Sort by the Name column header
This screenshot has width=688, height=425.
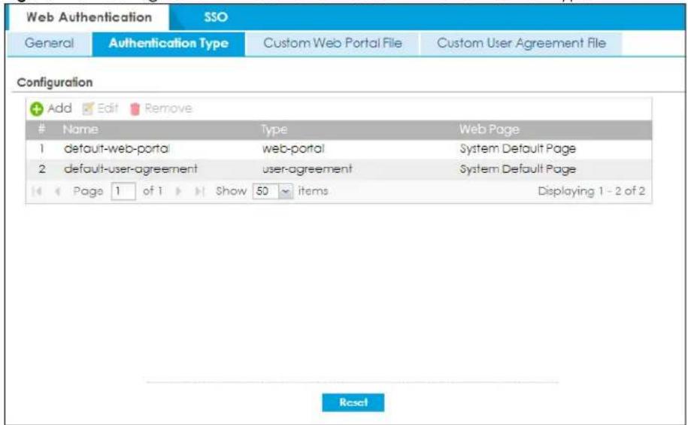(80, 129)
